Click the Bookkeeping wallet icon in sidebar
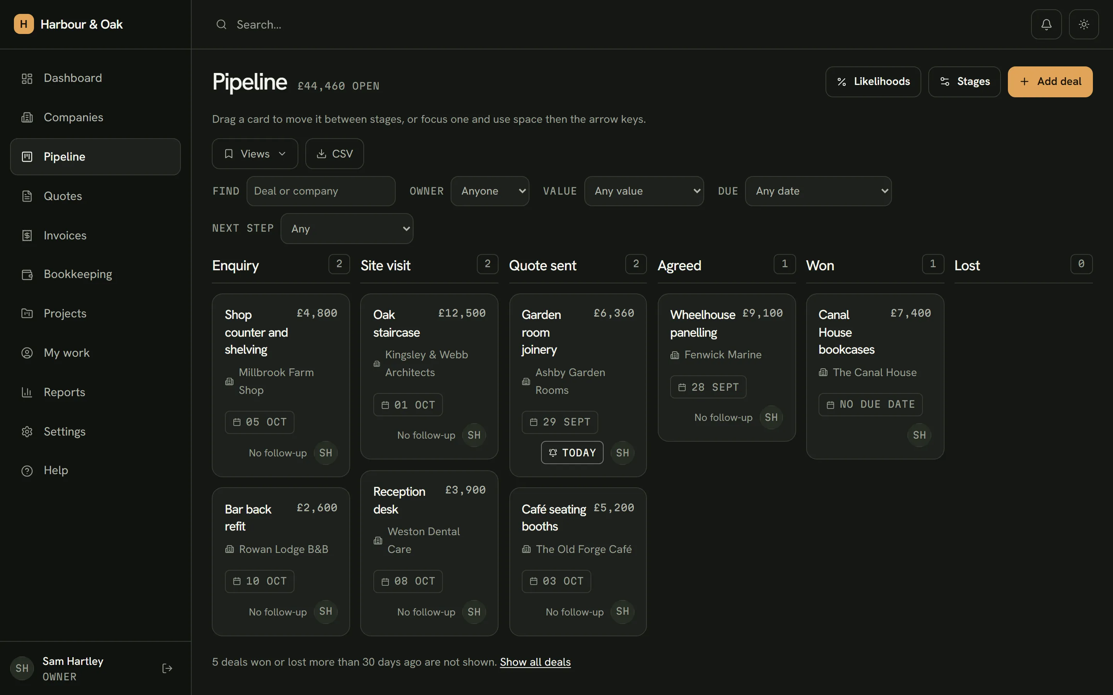Viewport: 1113px width, 695px height. (x=27, y=275)
